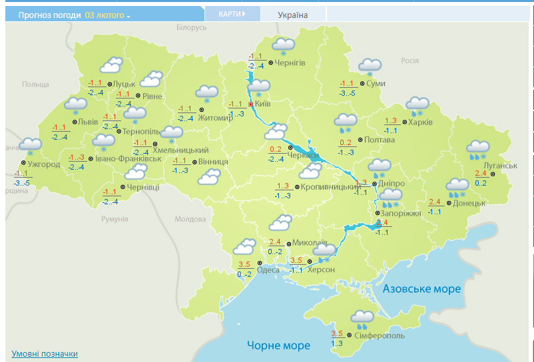Click the weather icon above Донецьк
This screenshot has height=362, width=534.
pos(457,188)
